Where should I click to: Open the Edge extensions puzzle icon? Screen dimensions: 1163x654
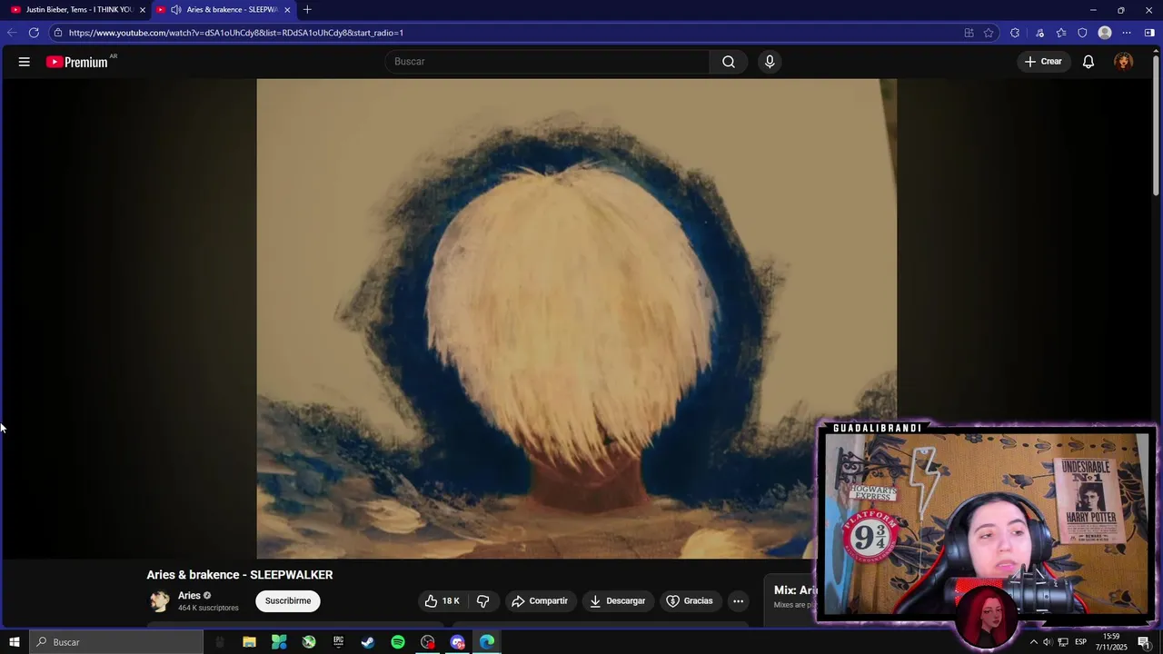1015,33
